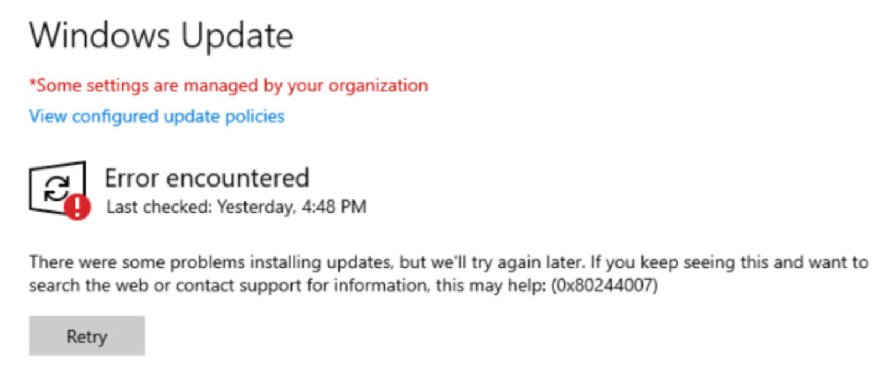Click the Error encountered heading
The image size is (876, 370).
coord(207,178)
